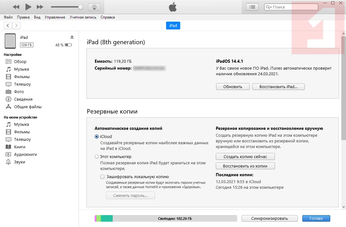Viewport: 346px width, 227px height.
Task: Adjust the volume slider knob
Action: [81, 7]
